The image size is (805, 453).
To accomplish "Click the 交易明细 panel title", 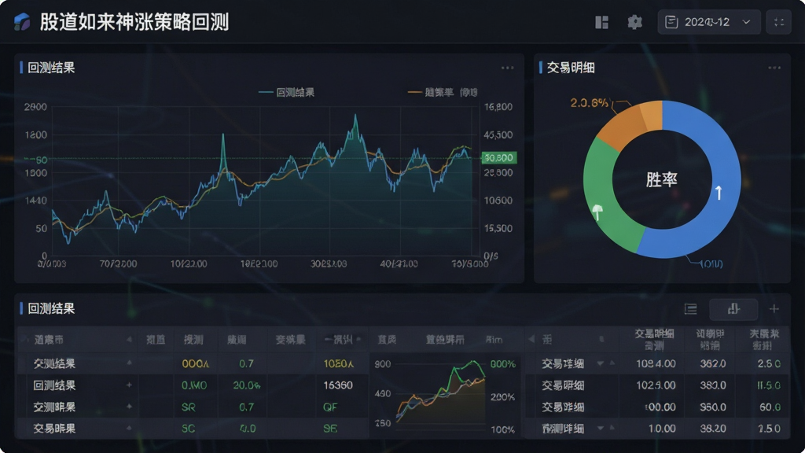I will [x=571, y=68].
